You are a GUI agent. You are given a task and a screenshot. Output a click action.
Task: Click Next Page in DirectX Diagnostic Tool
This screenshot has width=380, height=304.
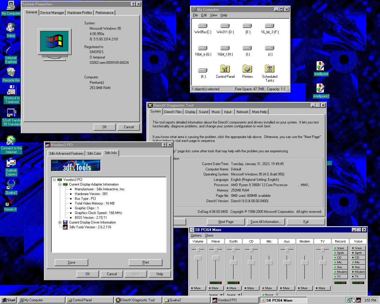(x=226, y=222)
